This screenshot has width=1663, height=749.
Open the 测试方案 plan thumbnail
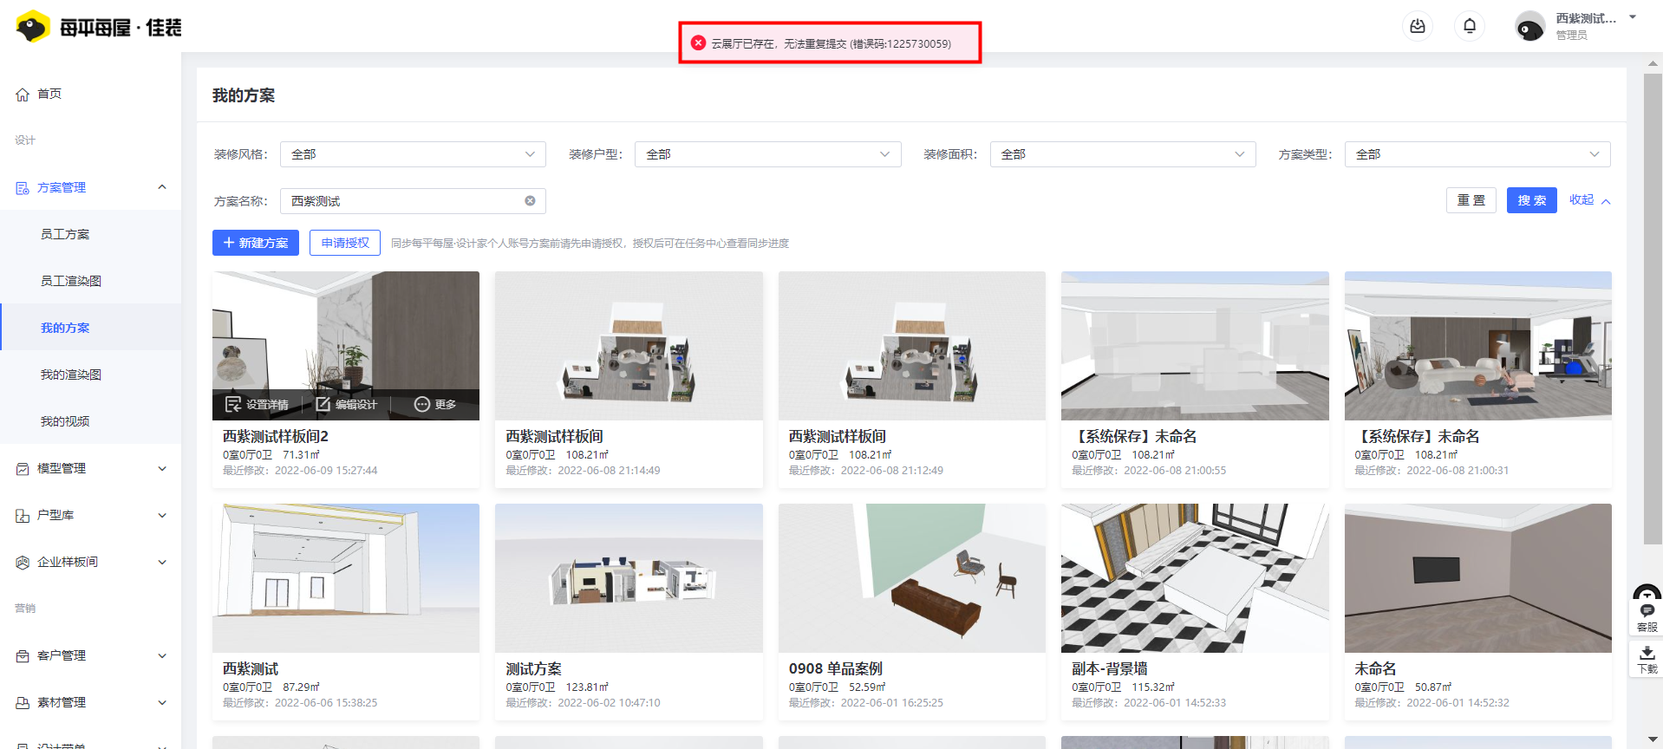pyautogui.click(x=629, y=578)
